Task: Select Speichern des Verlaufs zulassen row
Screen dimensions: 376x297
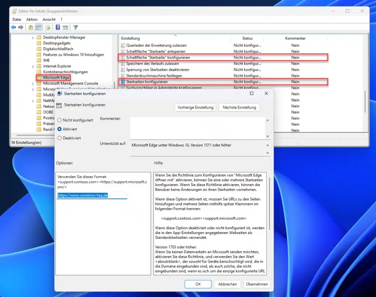Action: pos(223,63)
